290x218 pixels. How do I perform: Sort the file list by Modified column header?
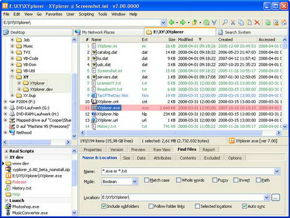(x=185, y=39)
